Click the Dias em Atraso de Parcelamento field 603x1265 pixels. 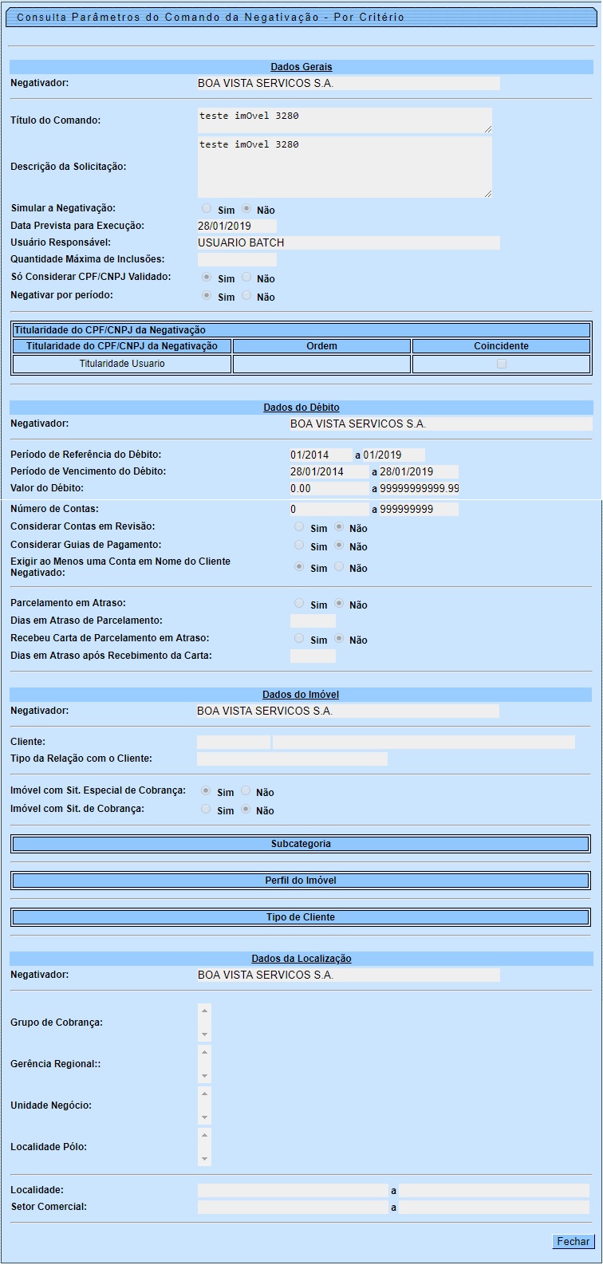(313, 621)
